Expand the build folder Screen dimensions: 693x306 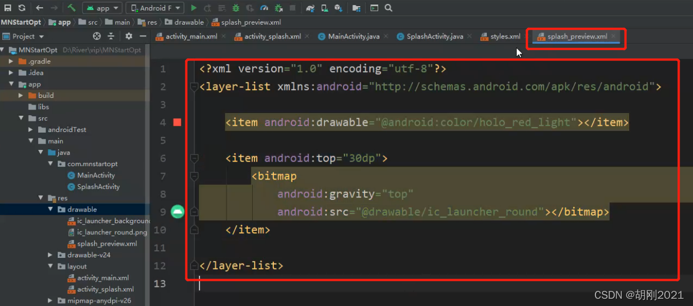pyautogui.click(x=21, y=95)
